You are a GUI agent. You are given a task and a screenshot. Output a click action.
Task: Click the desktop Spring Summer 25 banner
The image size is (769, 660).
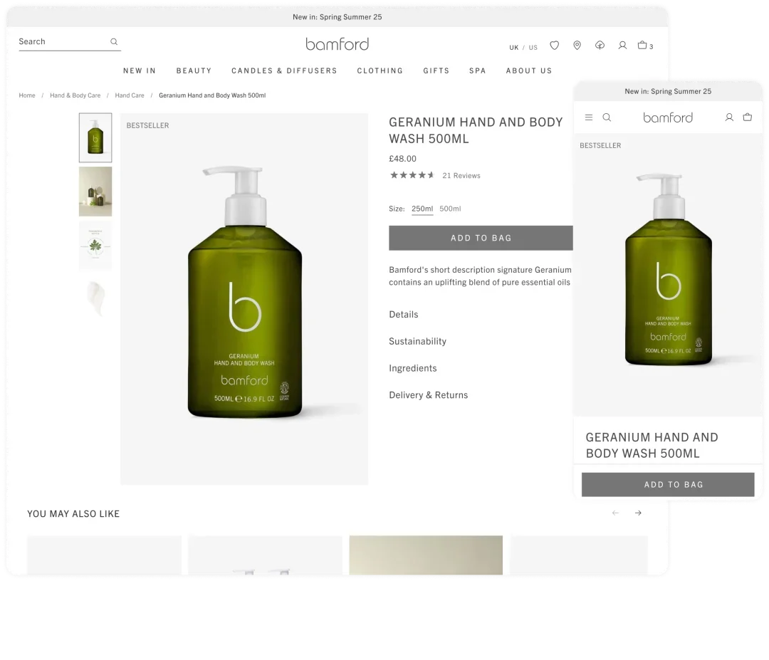pyautogui.click(x=337, y=17)
